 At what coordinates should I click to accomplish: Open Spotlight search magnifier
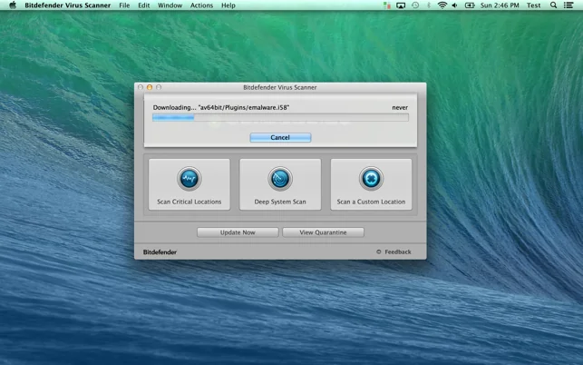[x=553, y=5]
